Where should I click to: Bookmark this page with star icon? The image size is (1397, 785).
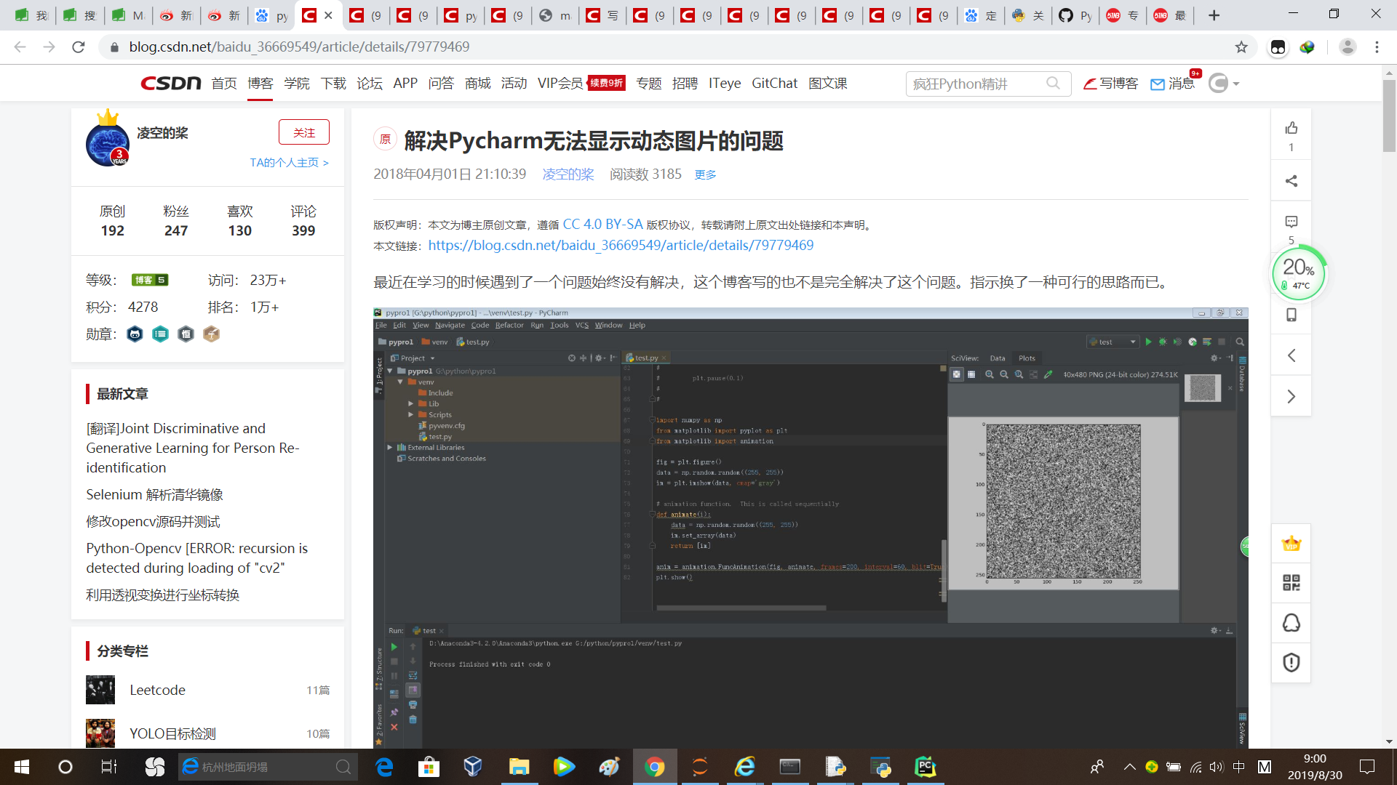coord(1241,47)
